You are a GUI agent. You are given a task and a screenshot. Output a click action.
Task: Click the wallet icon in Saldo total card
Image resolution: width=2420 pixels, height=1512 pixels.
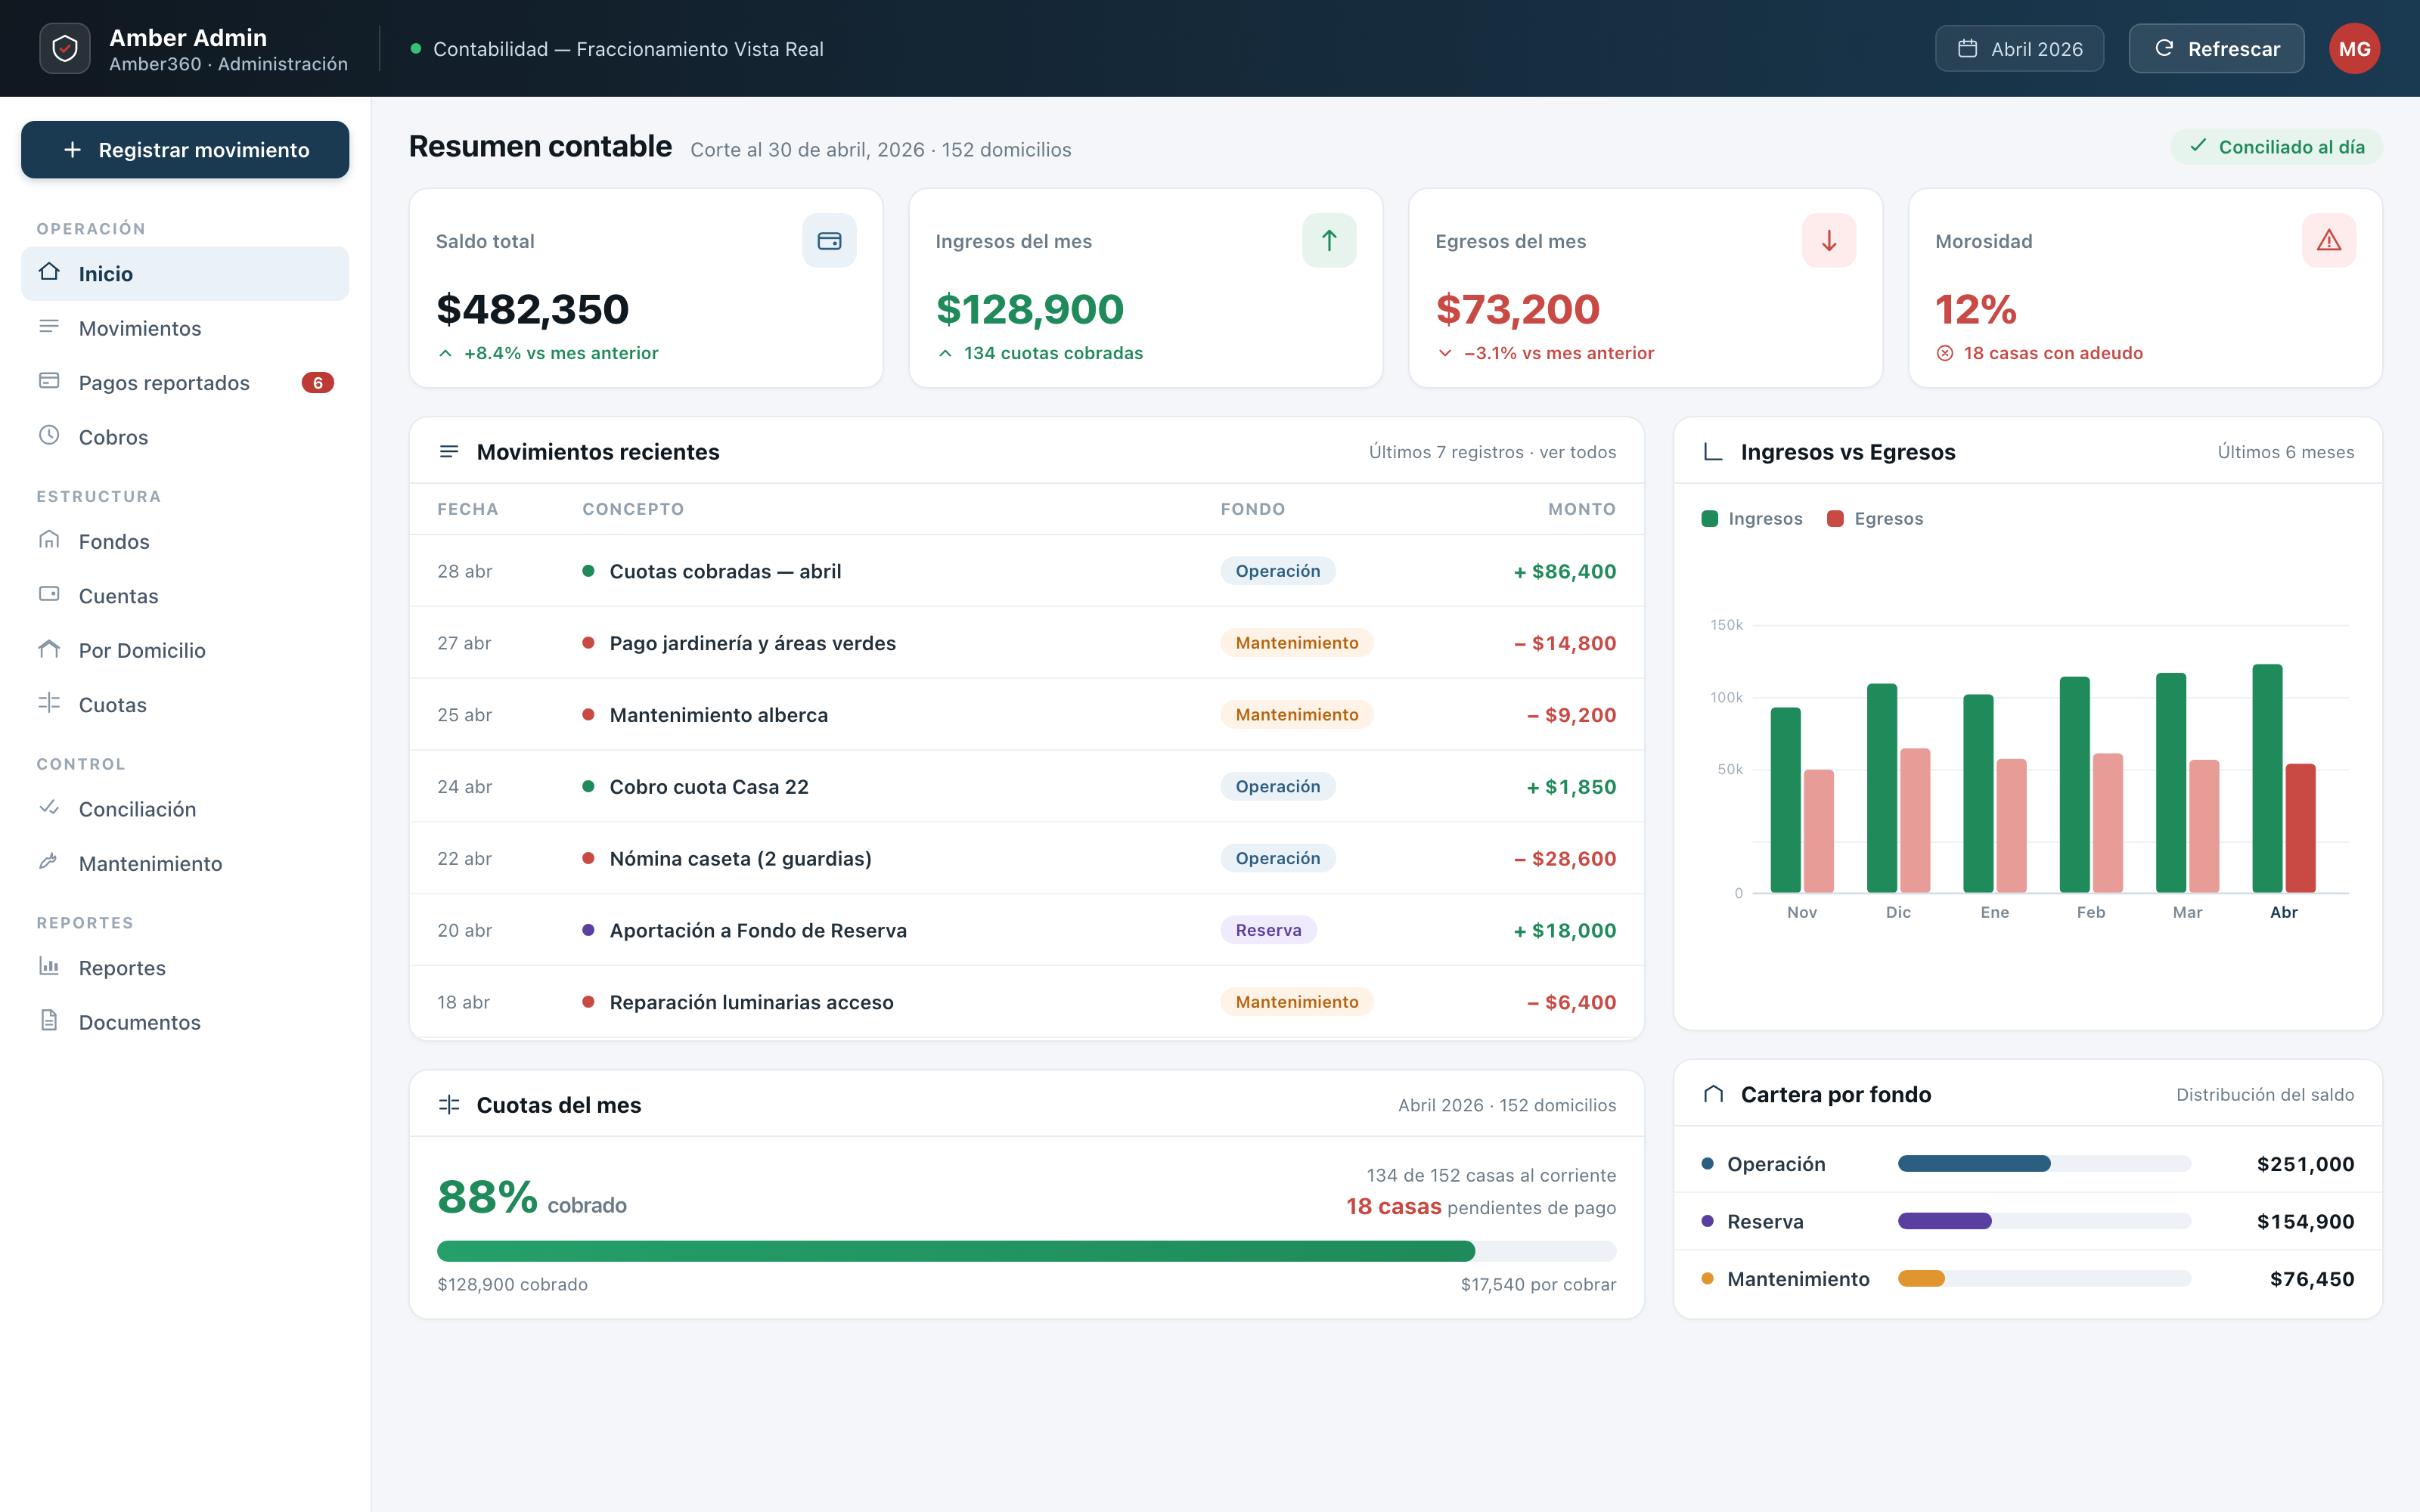829,241
